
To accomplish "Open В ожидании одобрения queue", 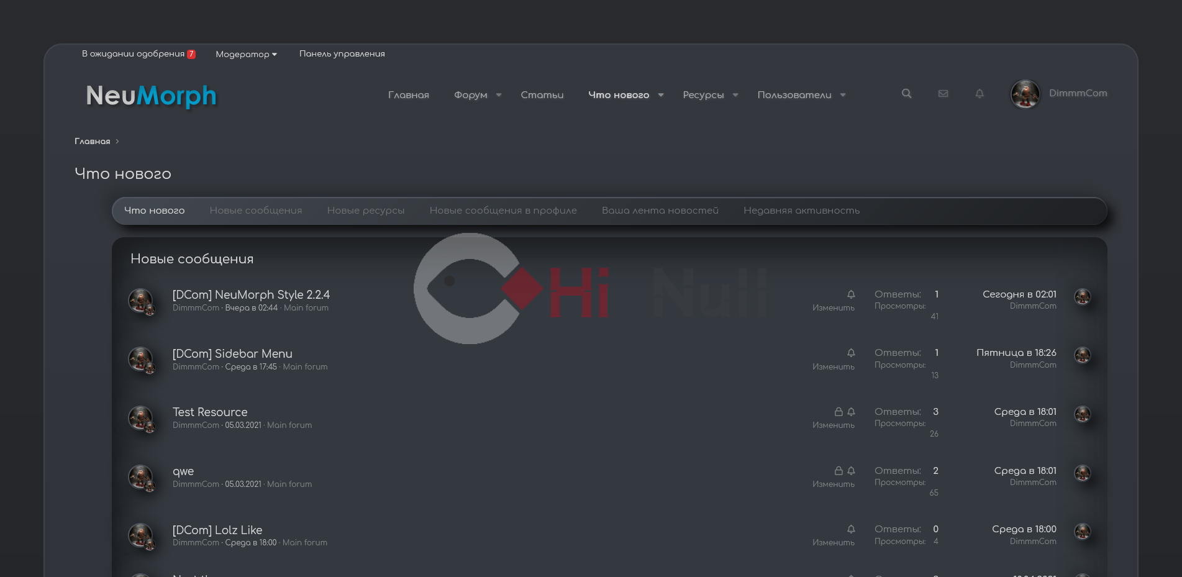I will click(133, 54).
